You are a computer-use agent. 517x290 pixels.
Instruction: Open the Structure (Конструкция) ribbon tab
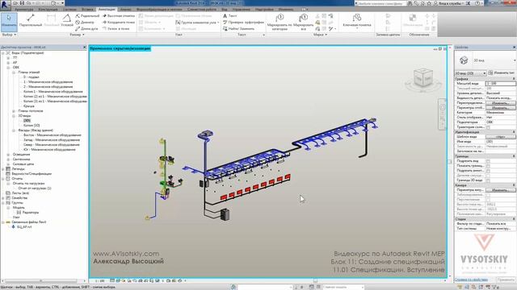coord(48,10)
